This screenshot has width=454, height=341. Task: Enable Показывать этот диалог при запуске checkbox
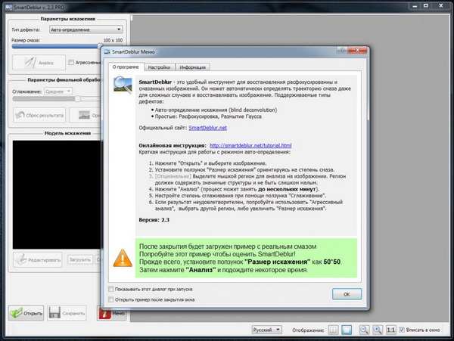pos(113,288)
